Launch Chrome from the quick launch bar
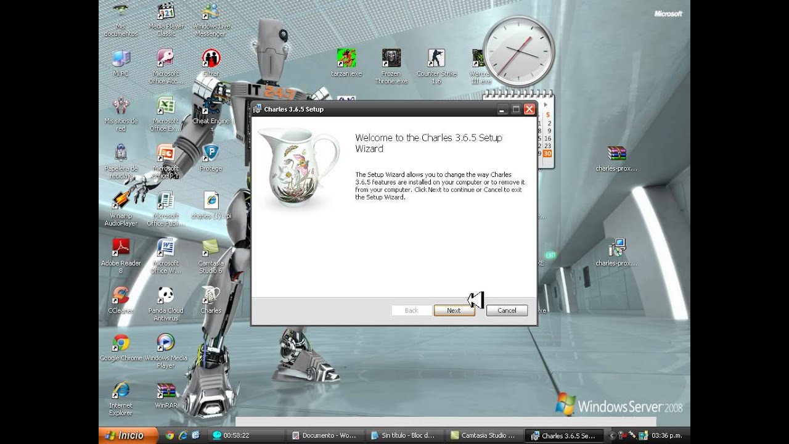The width and height of the screenshot is (789, 444). [x=170, y=435]
